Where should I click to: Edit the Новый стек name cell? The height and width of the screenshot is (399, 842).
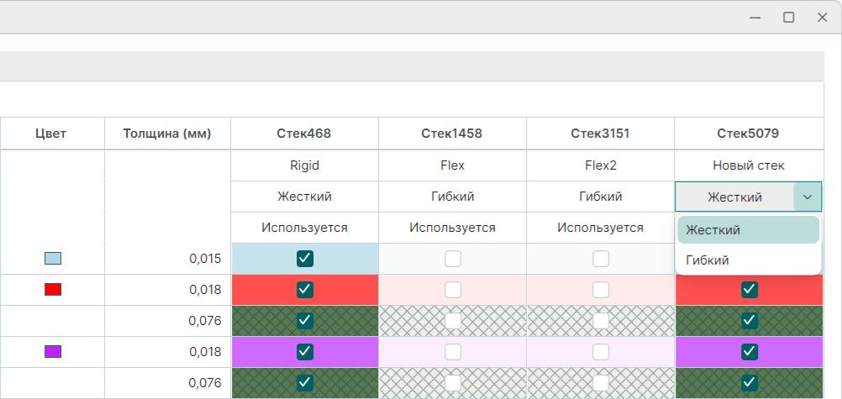coord(748,165)
